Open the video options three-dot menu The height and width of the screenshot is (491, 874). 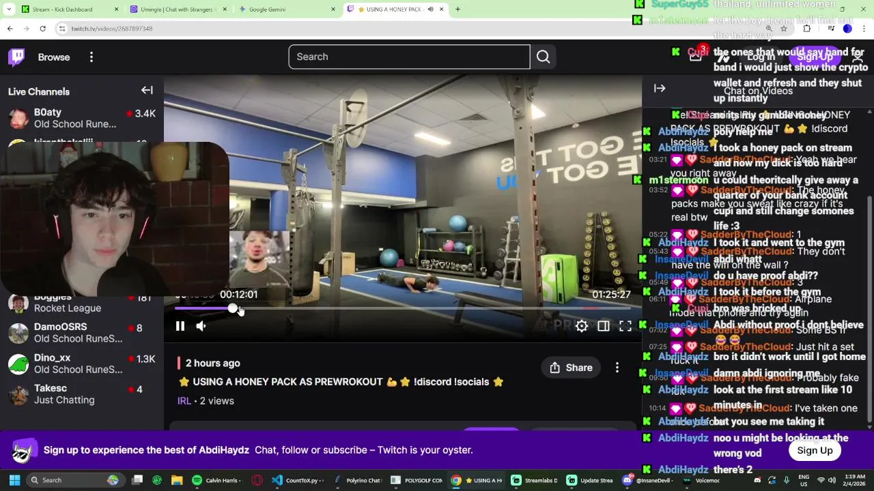click(617, 368)
